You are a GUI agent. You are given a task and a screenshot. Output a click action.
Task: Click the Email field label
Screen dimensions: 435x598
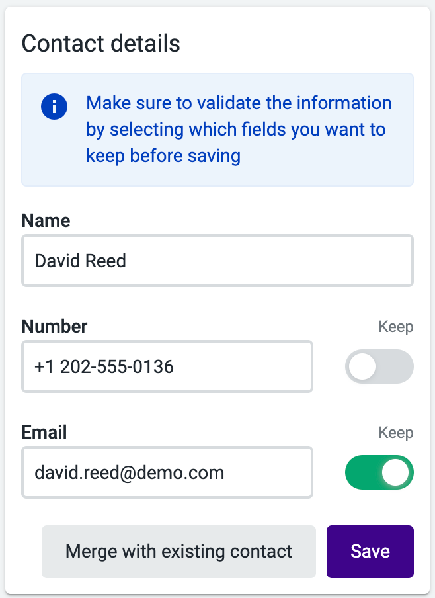click(44, 432)
